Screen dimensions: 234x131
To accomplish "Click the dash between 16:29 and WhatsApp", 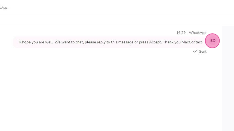I will point(187,33).
